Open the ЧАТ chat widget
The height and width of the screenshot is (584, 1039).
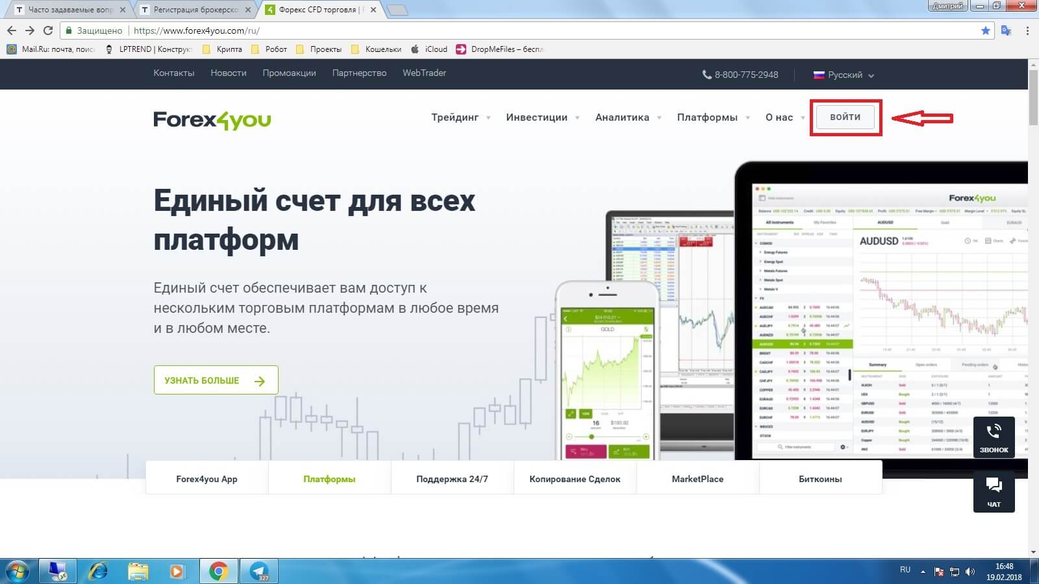(x=994, y=492)
